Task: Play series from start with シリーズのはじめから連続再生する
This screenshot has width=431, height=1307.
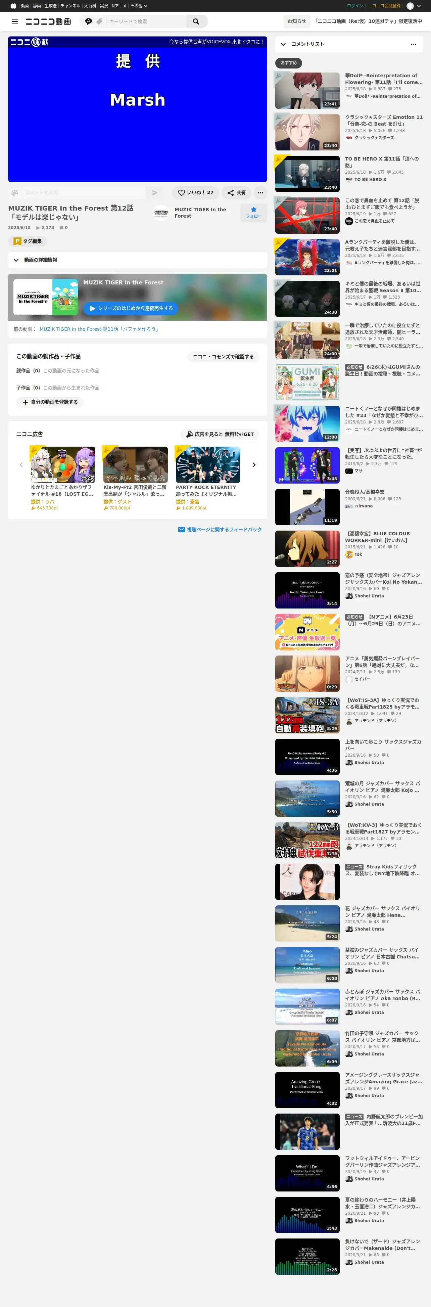Action: pos(130,309)
